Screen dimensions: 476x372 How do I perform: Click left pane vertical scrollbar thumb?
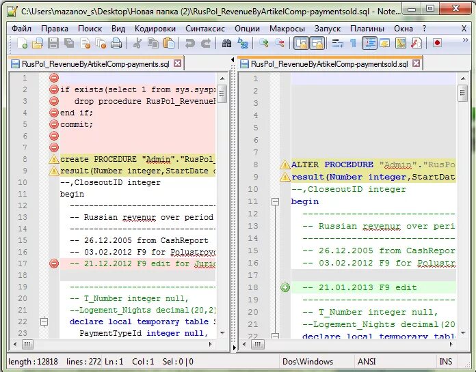(x=222, y=94)
